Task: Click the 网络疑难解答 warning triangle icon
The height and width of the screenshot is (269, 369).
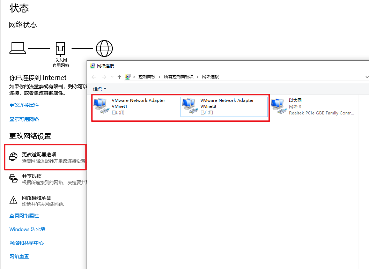Action: click(x=13, y=200)
